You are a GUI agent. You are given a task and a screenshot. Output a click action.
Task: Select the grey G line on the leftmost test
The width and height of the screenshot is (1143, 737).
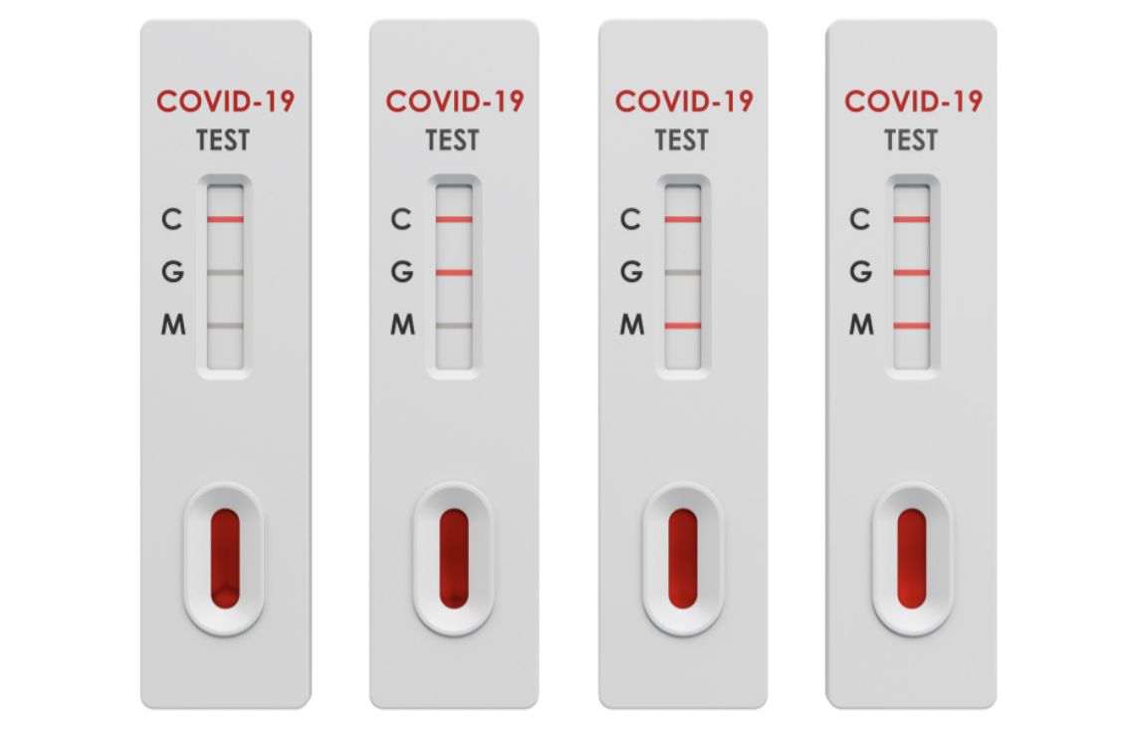[225, 272]
